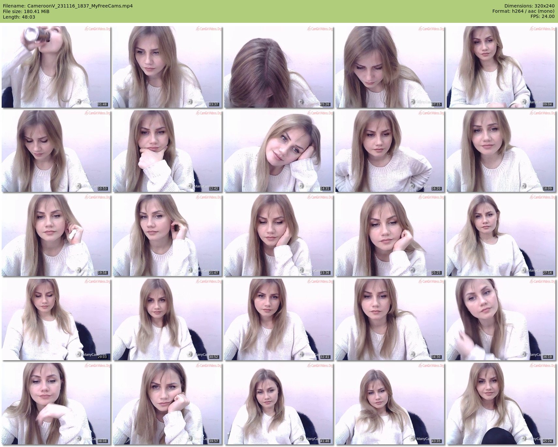Click the Dimensions 320x240 text
The height and width of the screenshot is (447, 558).
(x=529, y=6)
